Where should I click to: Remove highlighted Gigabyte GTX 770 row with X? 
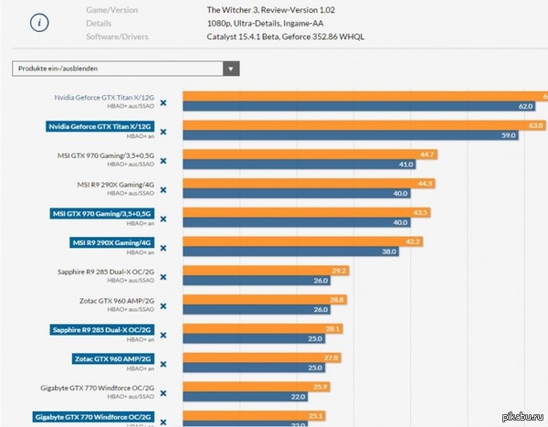pos(163,422)
